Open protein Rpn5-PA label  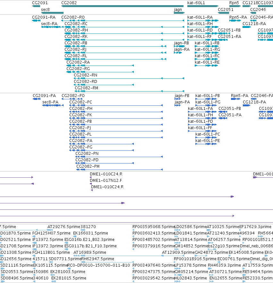pos(240,96)
